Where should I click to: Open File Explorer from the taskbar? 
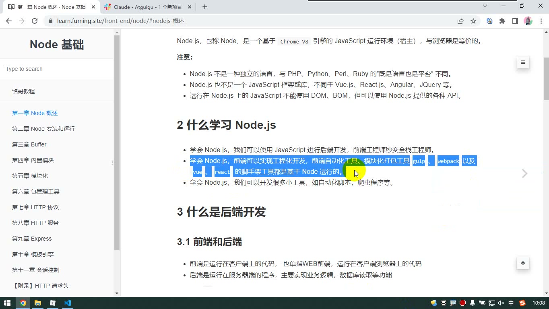38,303
